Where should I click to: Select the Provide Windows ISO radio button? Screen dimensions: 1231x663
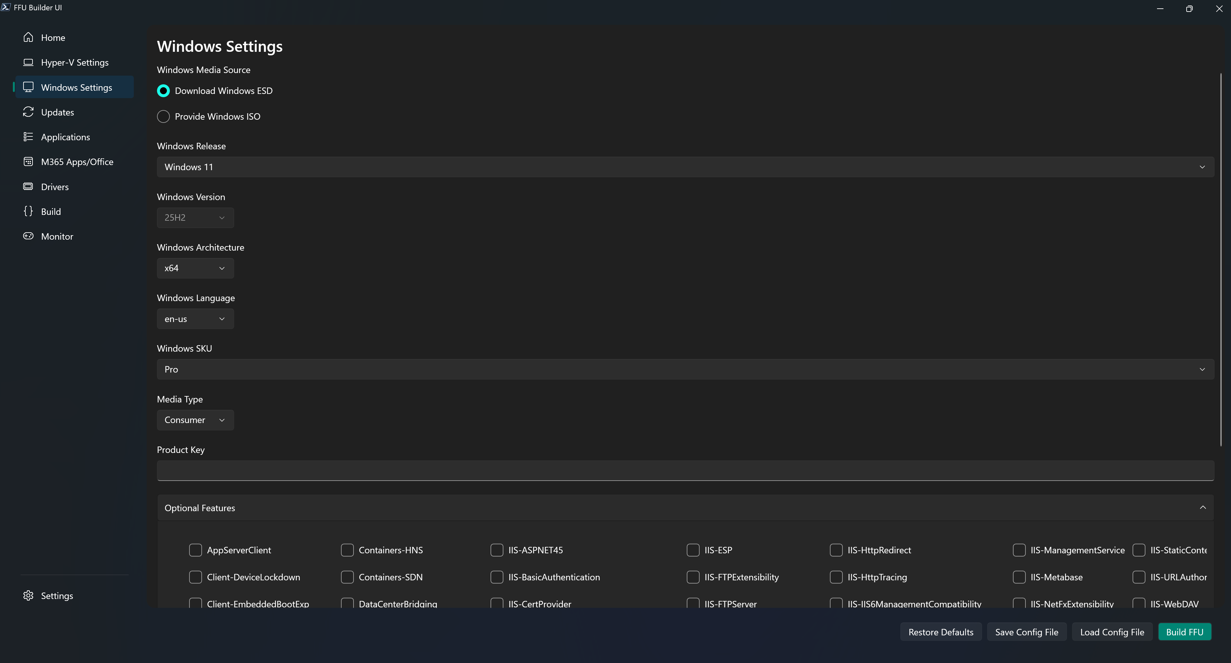point(163,117)
